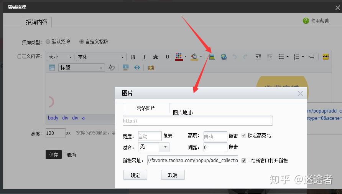This screenshot has width=342, height=194.
Task: Click the insert link globe icon
Action: (224, 57)
